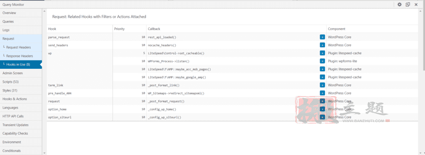Screen dimensions: 425x155
Task: Open the Languages panel
Action: coord(21,108)
